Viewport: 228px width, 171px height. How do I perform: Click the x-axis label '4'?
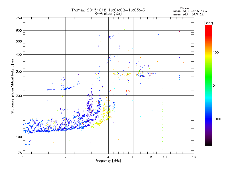(x=108, y=157)
